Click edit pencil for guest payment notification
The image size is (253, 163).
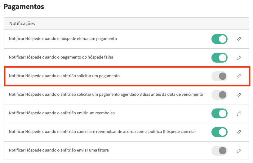click(x=239, y=39)
